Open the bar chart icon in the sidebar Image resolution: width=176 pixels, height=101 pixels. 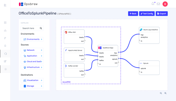(5, 30)
